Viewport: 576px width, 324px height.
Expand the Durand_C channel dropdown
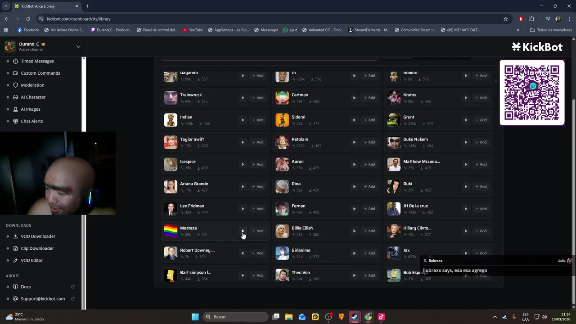click(x=78, y=46)
